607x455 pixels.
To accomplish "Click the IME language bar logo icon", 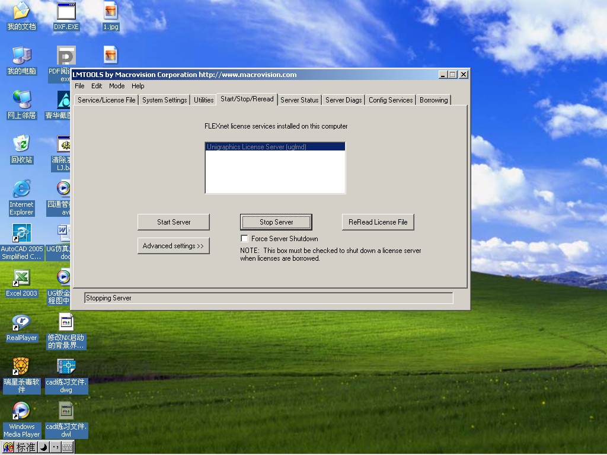I will click(x=8, y=447).
